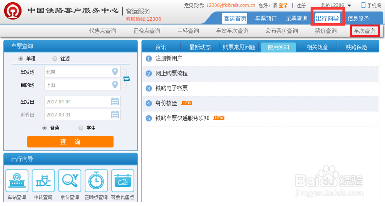This screenshot has width=385, height=206.
Task: Select 票价查询 submenu item
Action: 326,31
